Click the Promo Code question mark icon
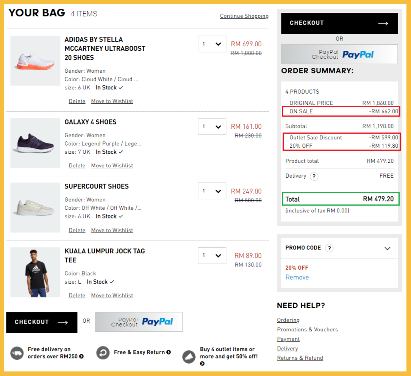 tap(329, 248)
